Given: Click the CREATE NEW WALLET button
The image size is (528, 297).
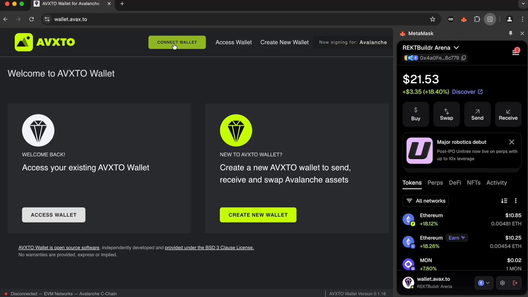Looking at the screenshot, I should (x=258, y=215).
